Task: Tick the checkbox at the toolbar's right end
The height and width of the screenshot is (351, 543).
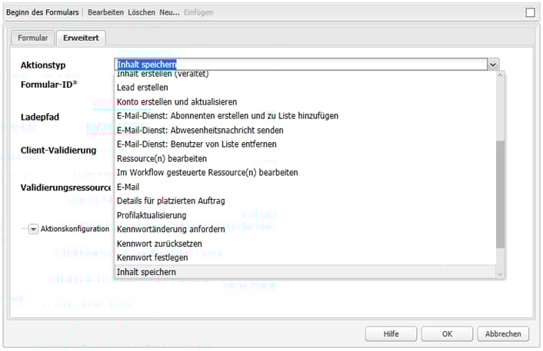Action: (530, 12)
